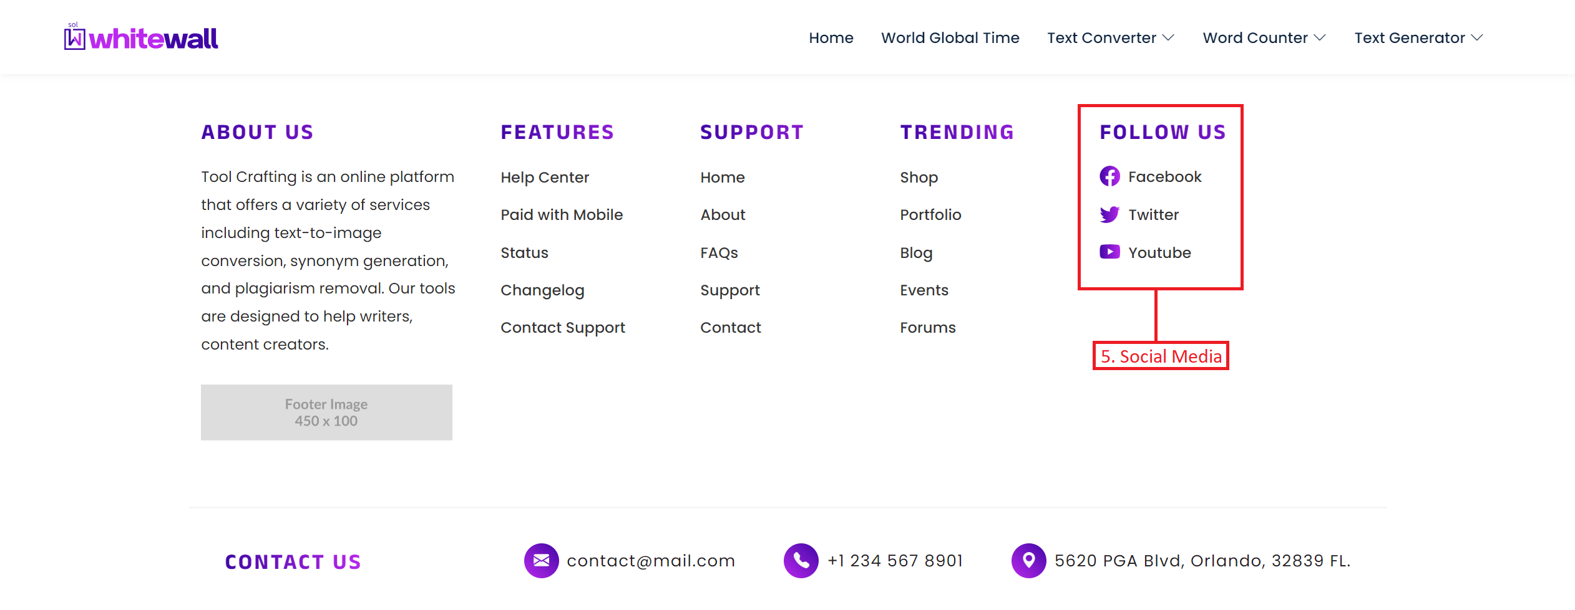Click Support link in Support column
The image size is (1575, 610).
tap(730, 290)
